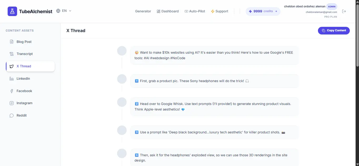Click the 9999 credits badge
Image resolution: width=359 pixels, height=166 pixels.
point(263,11)
